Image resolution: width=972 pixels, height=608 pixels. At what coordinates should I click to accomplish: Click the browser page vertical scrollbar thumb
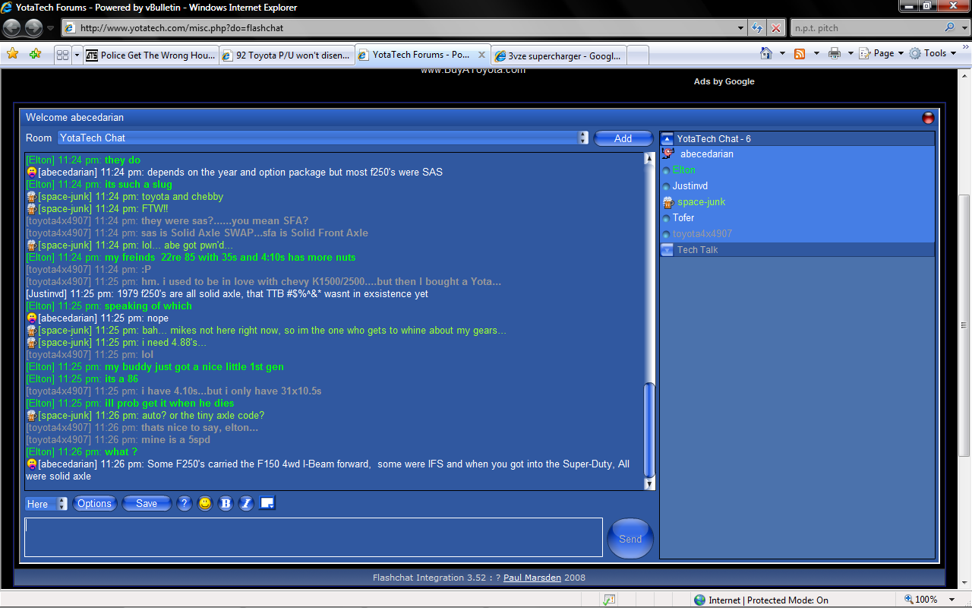[x=965, y=325]
